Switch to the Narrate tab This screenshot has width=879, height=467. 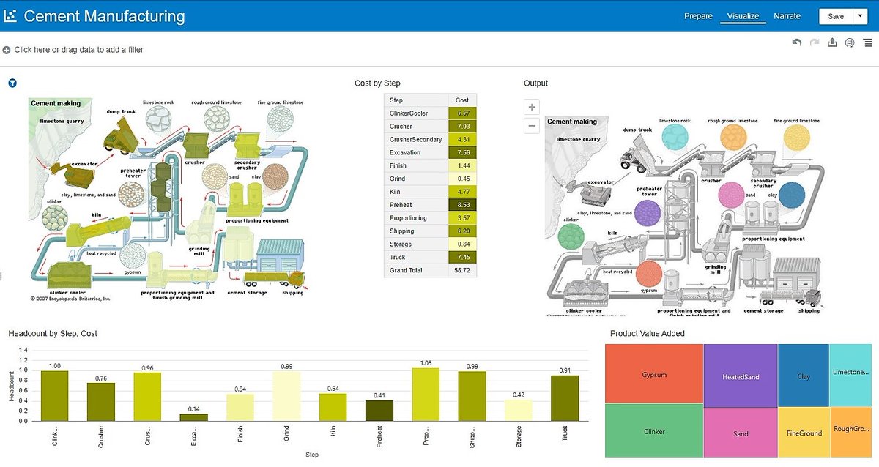tap(787, 15)
